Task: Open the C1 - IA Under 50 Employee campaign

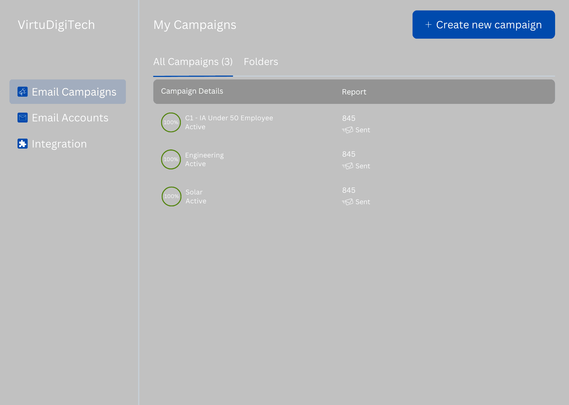Action: pyautogui.click(x=229, y=118)
